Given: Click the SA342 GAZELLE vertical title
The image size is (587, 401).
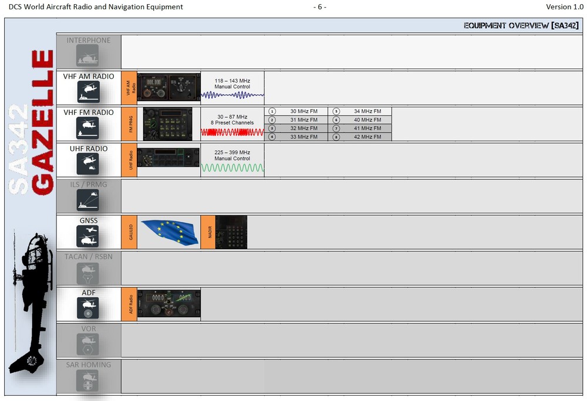Looking at the screenshot, I should pos(31,122).
